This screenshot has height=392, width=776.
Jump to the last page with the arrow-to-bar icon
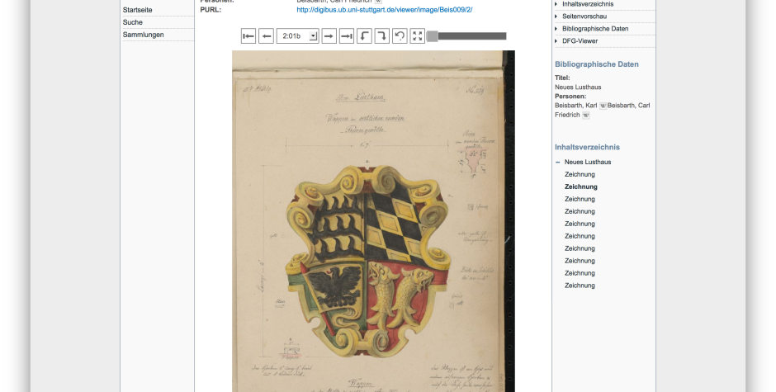[x=347, y=36]
